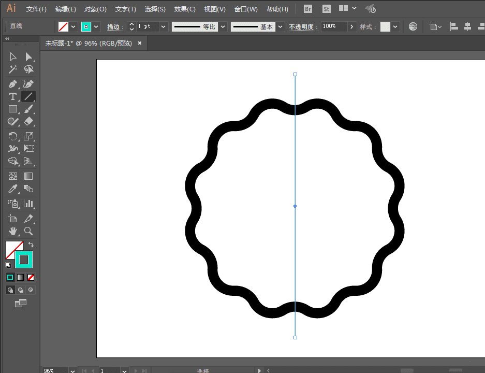This screenshot has height=373, width=485.
Task: Switch paint mode to Gradient
Action: click(21, 278)
